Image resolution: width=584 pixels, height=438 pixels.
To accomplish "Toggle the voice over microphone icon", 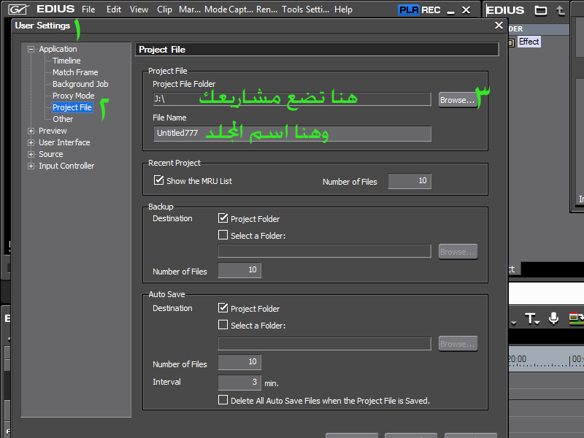I will [553, 318].
